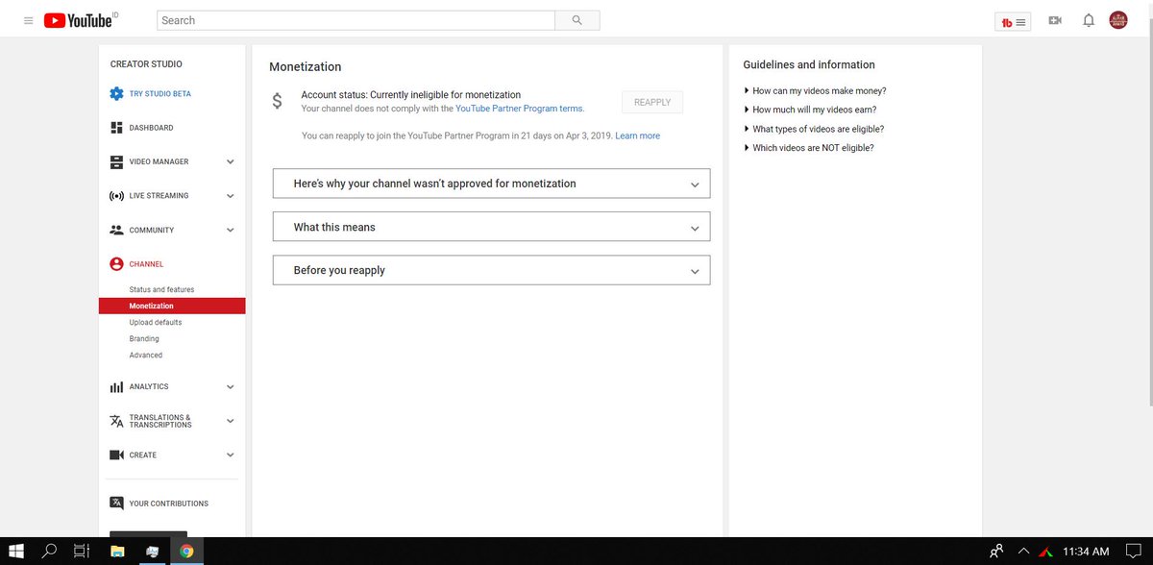
Task: Expand the What this means section
Action: [x=491, y=227]
